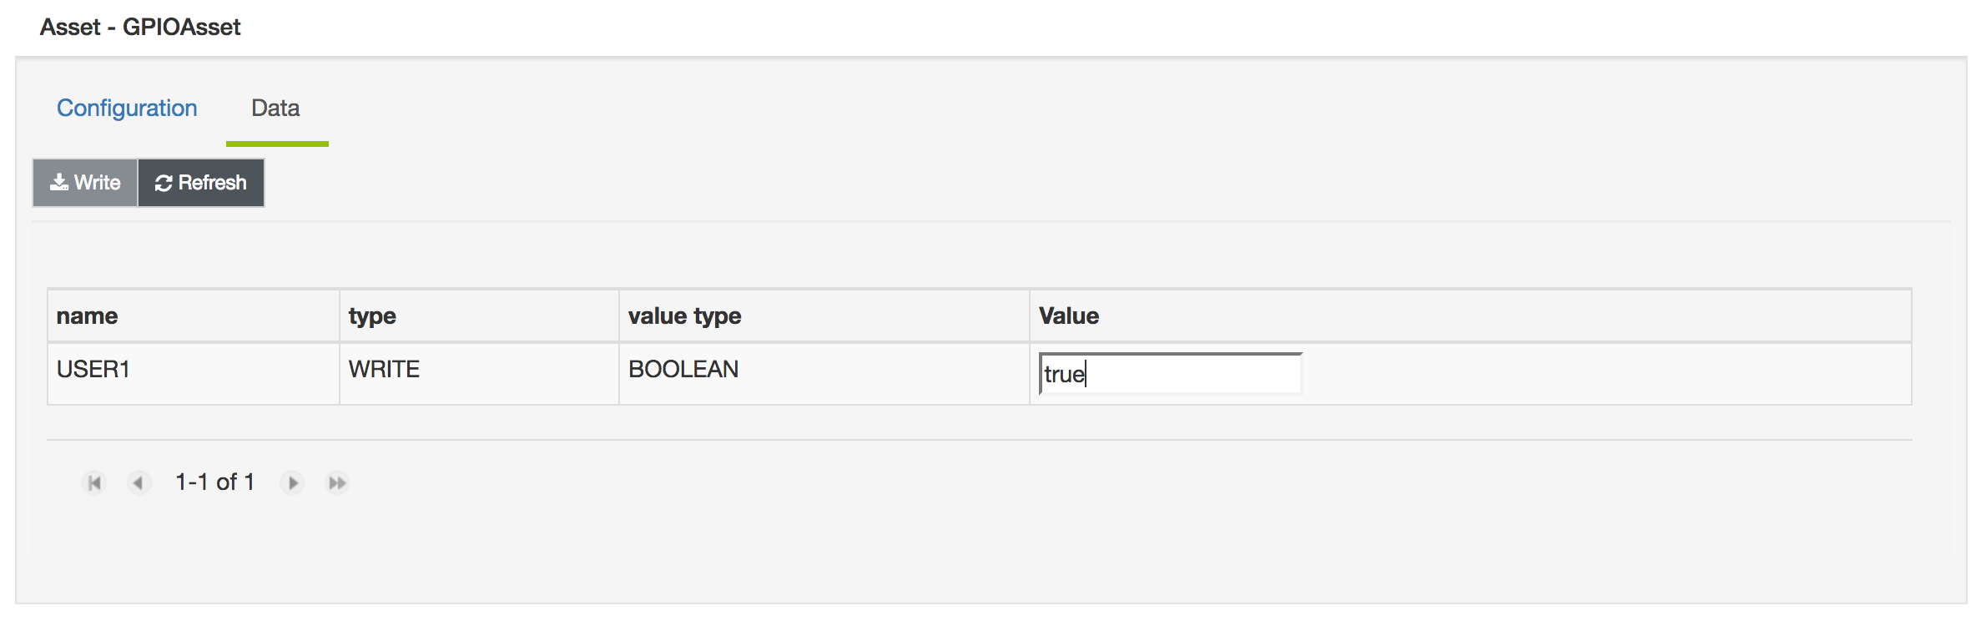Click the download icon on Write button

pos(59,183)
